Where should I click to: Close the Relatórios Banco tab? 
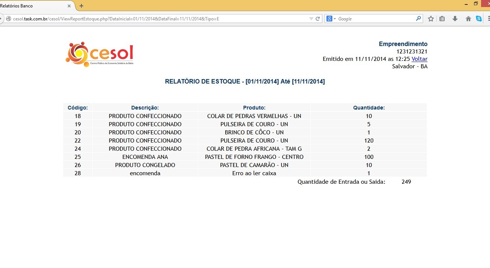click(x=69, y=6)
